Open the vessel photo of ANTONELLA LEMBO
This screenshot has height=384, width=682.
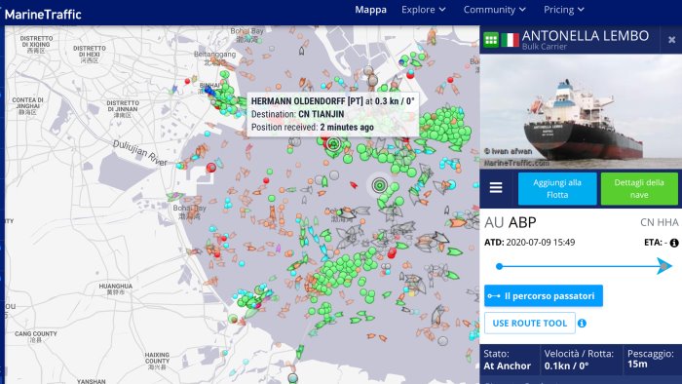pyautogui.click(x=581, y=111)
